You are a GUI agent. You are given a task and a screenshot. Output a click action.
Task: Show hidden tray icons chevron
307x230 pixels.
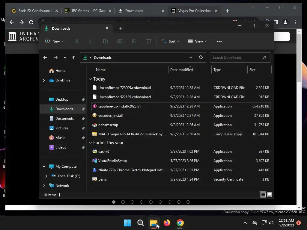(245, 223)
